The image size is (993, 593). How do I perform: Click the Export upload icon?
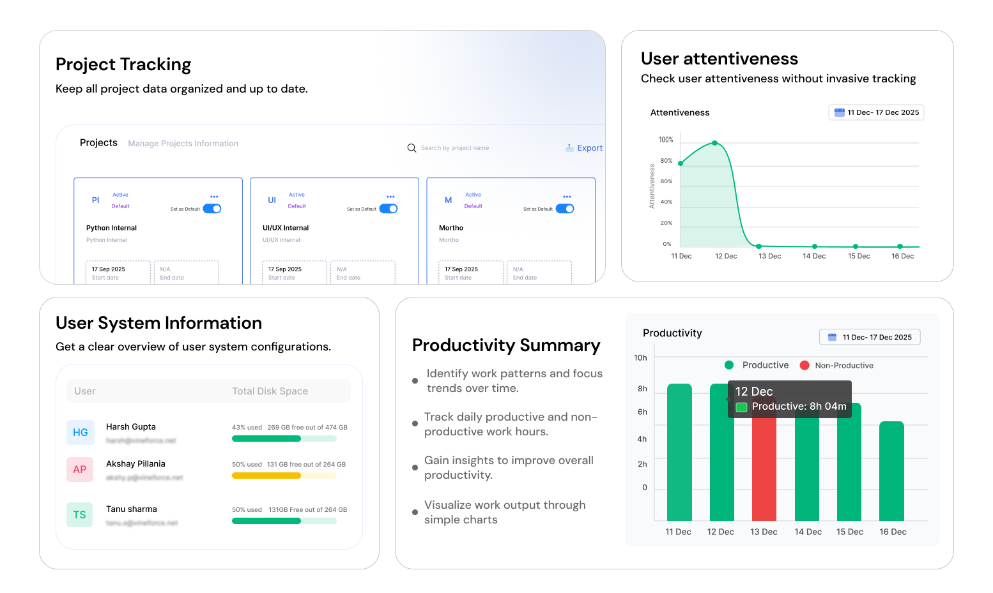point(568,147)
